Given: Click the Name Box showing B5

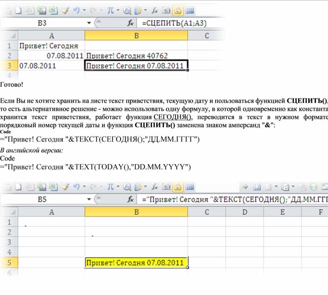Looking at the screenshot, I should click(43, 199).
